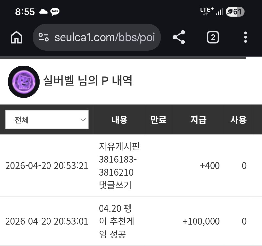
Task: Open the 전체 filter dropdown
Action: pyautogui.click(x=47, y=120)
